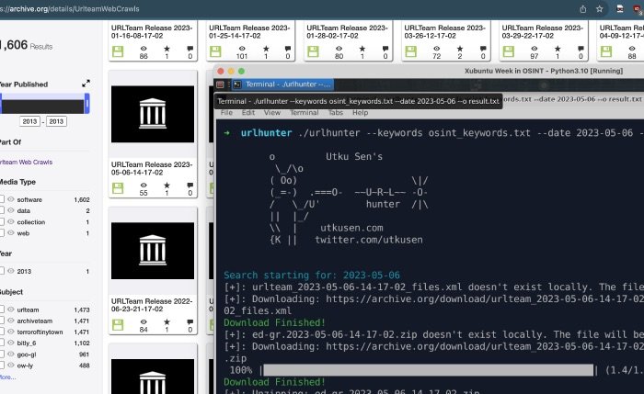Viewport: 644px width, 394px height.
Task: Open software floppy icon of Release 2023-03-29-22-17-02
Action: click(509, 51)
